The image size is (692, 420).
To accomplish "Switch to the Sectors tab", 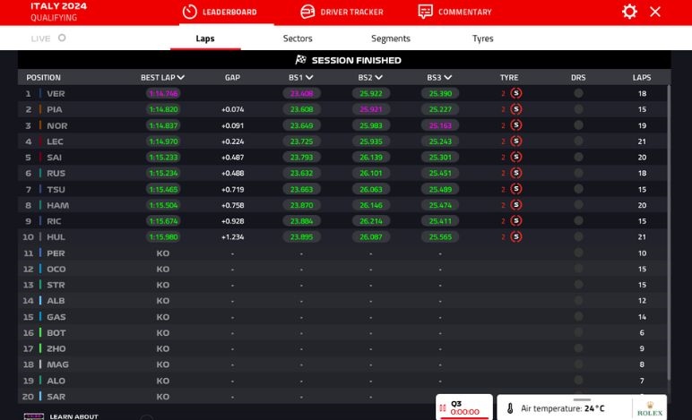I will tap(298, 39).
